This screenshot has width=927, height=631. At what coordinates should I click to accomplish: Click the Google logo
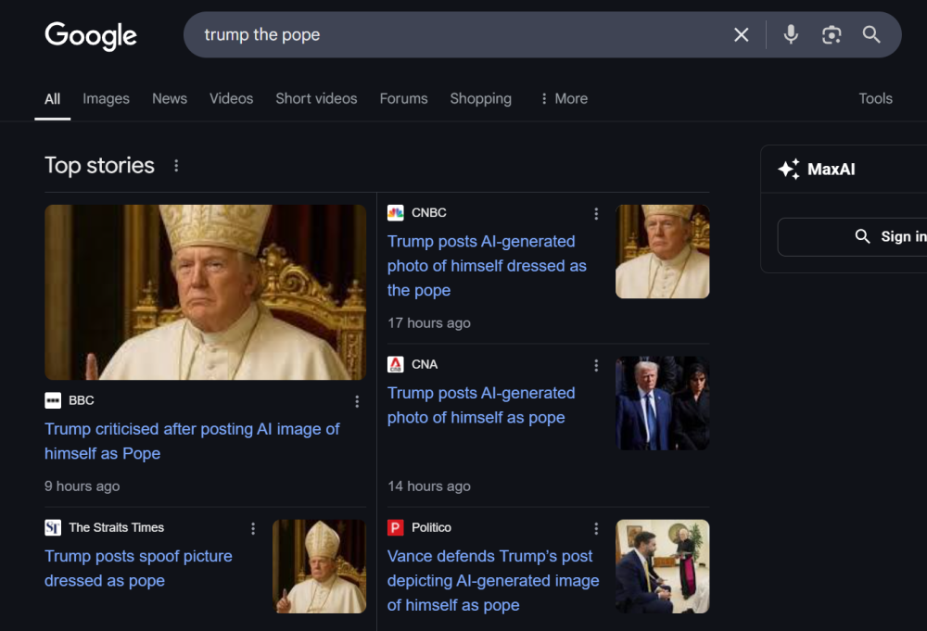90,36
